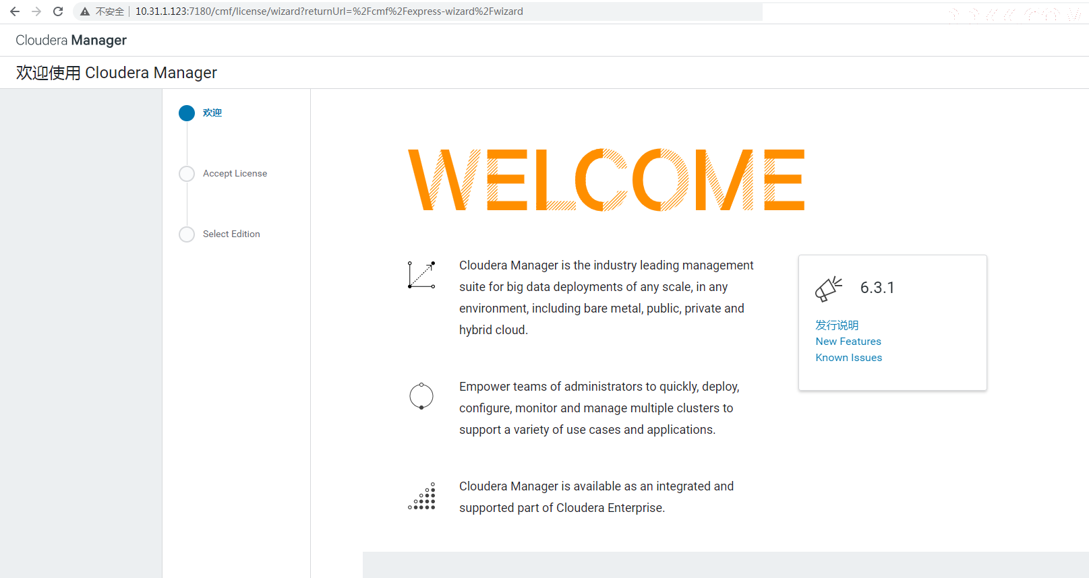Click the browser forward arrow

(36, 11)
